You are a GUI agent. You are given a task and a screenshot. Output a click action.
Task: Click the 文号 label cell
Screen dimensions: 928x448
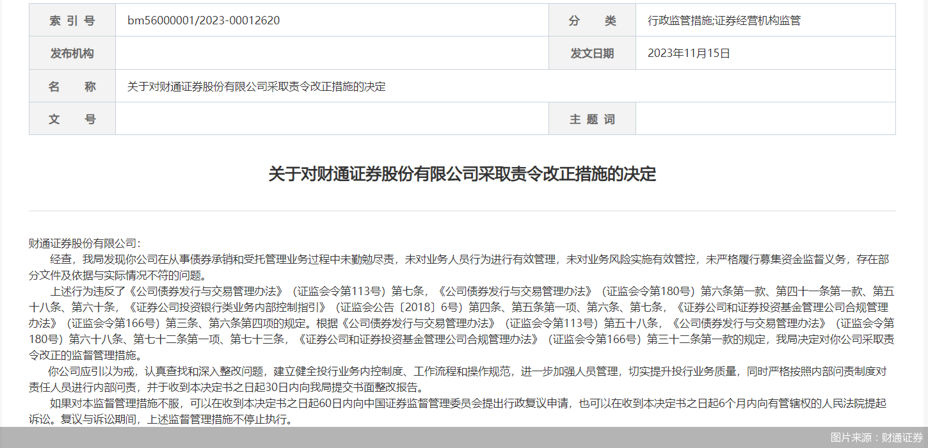pyautogui.click(x=72, y=119)
